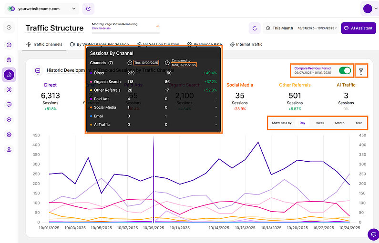Select Day in Show data by
This screenshot has height=243, width=379.
302,123
